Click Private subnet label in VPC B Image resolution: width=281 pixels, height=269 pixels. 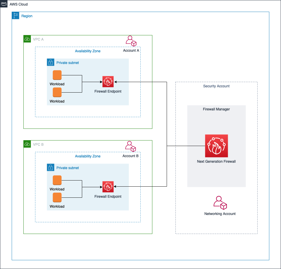[68, 168]
